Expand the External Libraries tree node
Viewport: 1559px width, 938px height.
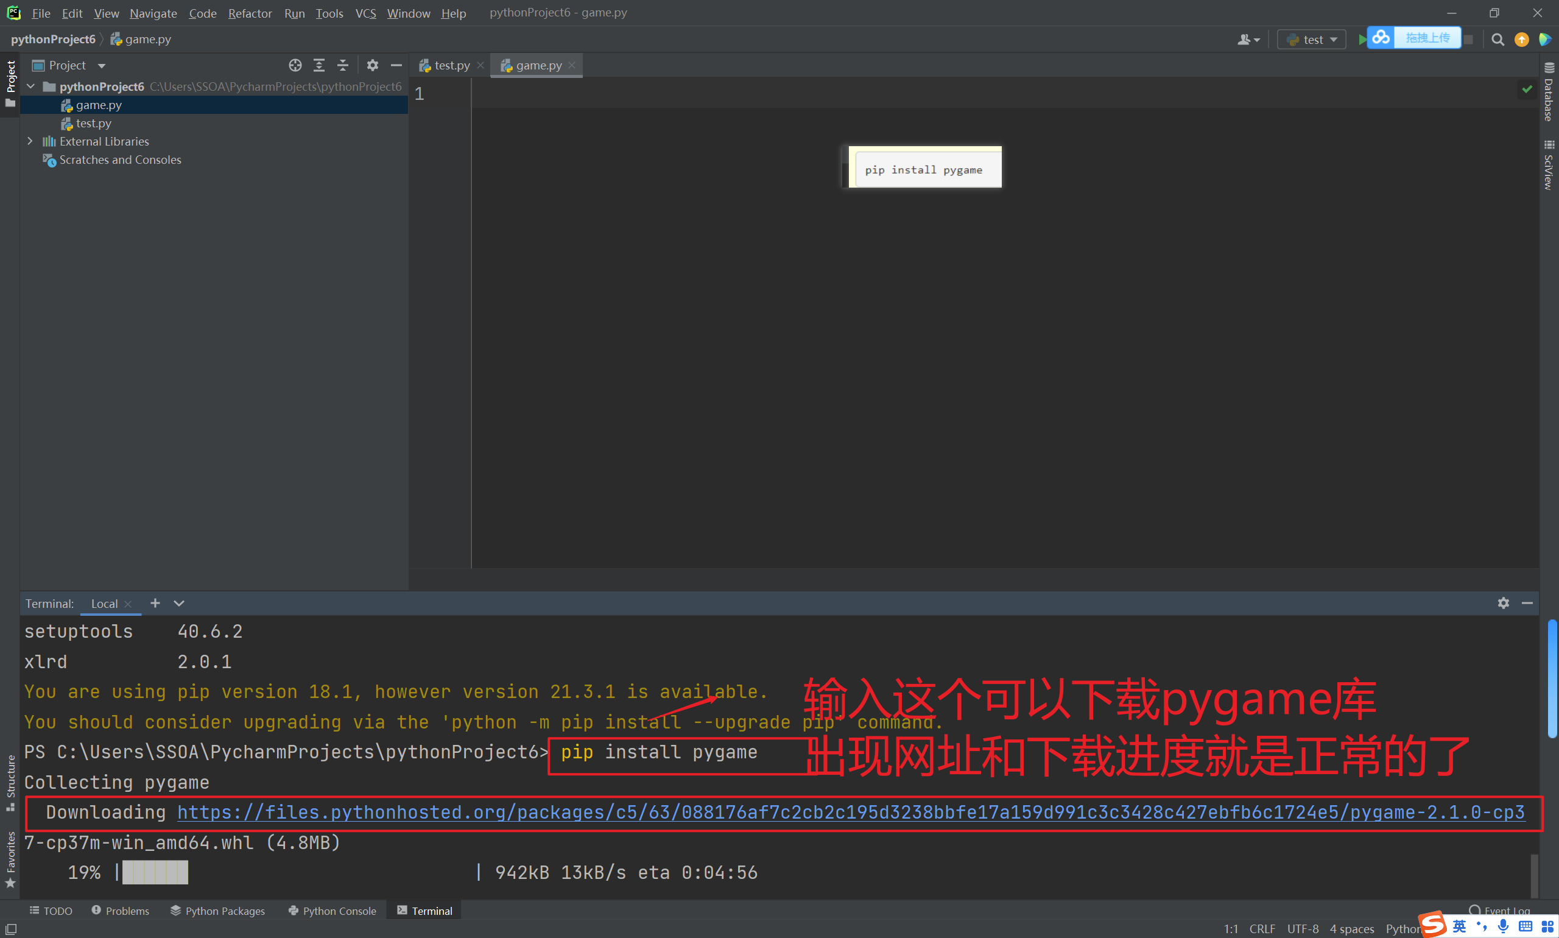30,141
